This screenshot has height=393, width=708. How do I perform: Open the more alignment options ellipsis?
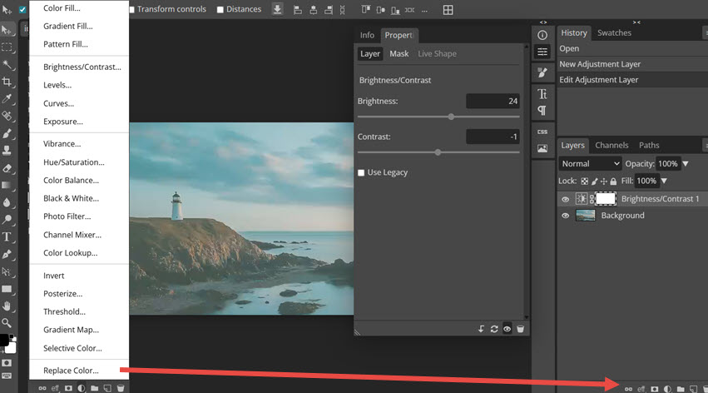click(424, 10)
